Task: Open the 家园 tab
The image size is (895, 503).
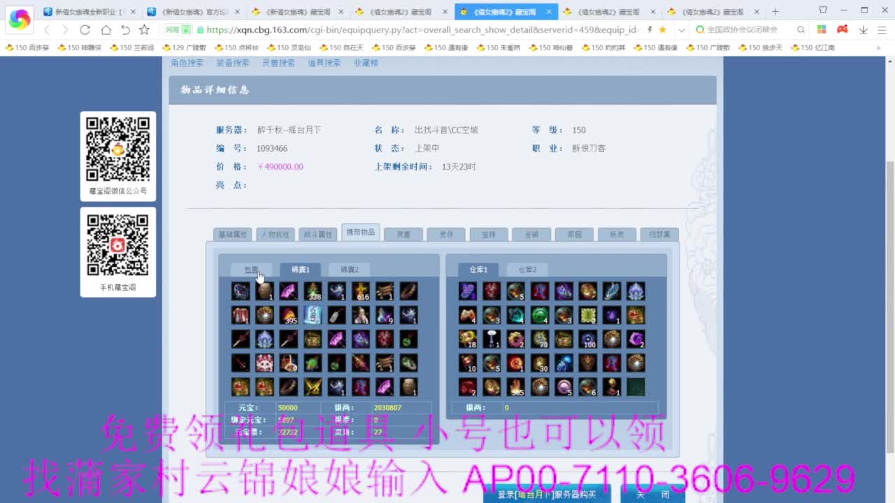Action: pyautogui.click(x=574, y=235)
